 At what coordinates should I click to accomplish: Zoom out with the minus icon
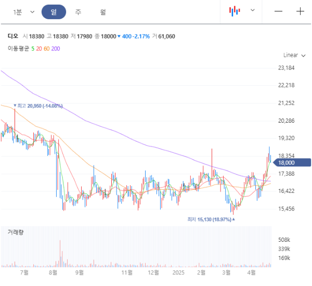click(x=278, y=11)
